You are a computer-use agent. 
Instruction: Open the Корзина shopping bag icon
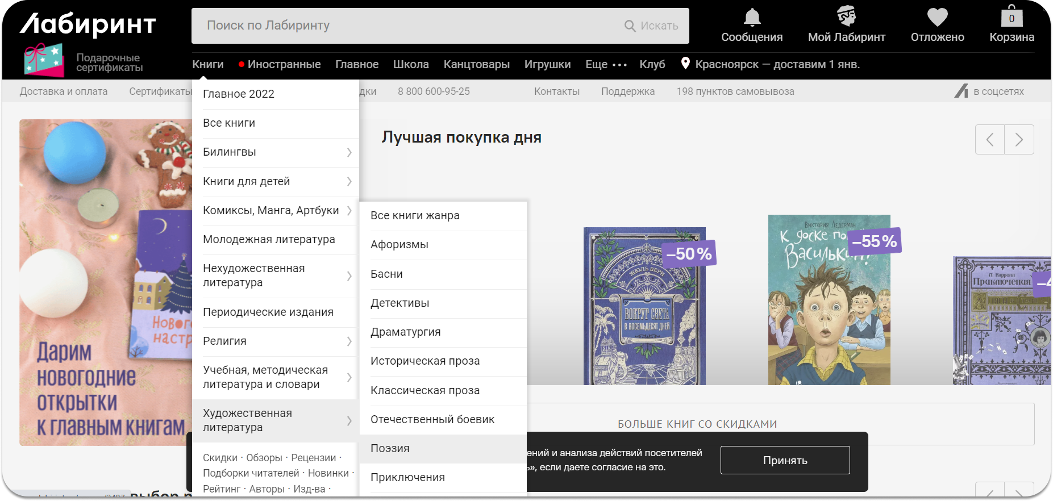[x=1012, y=17]
